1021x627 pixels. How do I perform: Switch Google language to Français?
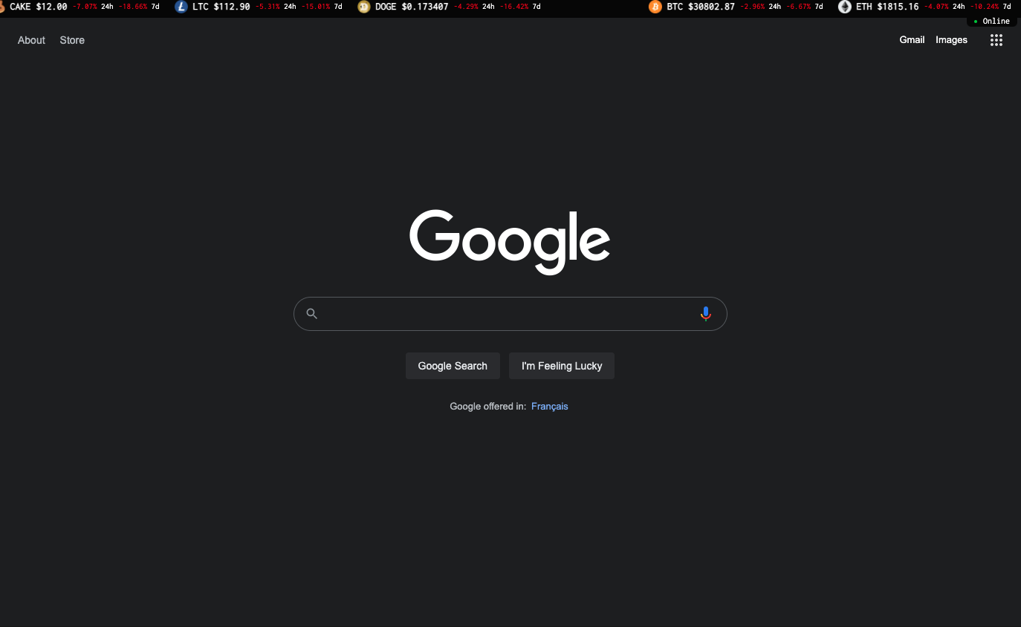[x=550, y=406]
